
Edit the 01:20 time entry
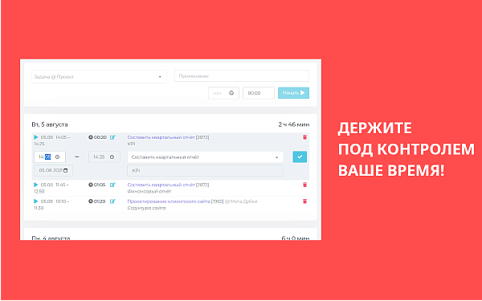pos(112,201)
